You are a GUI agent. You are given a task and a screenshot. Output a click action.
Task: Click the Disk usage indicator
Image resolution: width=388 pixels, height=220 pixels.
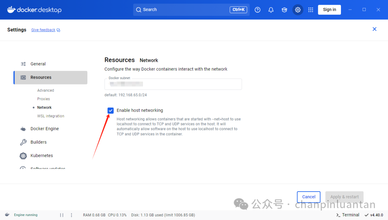163,215
